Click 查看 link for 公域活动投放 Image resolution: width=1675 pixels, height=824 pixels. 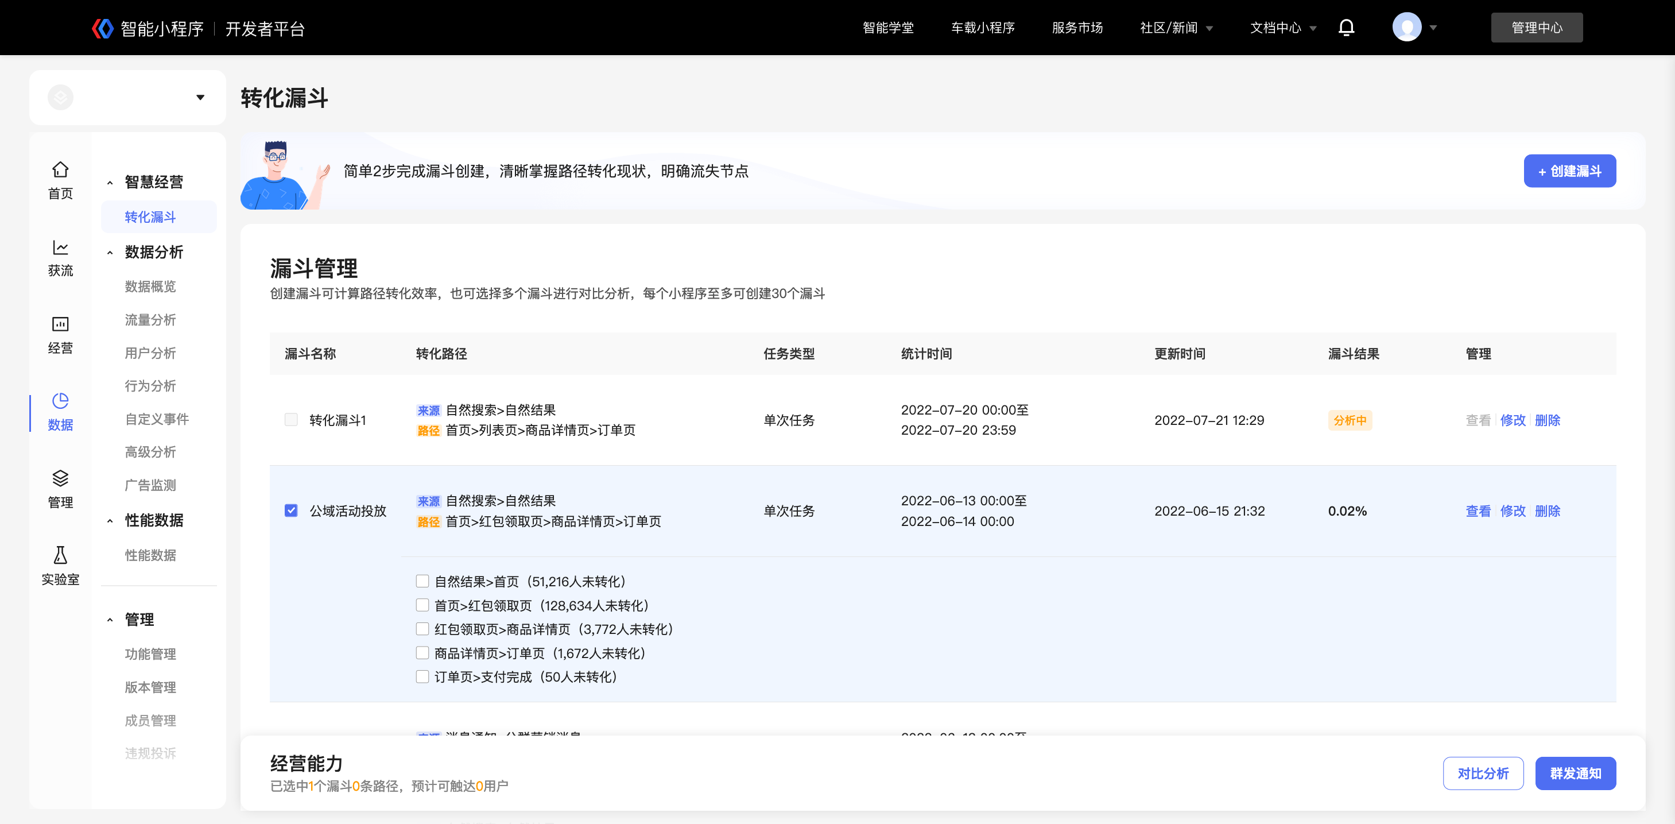click(x=1478, y=510)
